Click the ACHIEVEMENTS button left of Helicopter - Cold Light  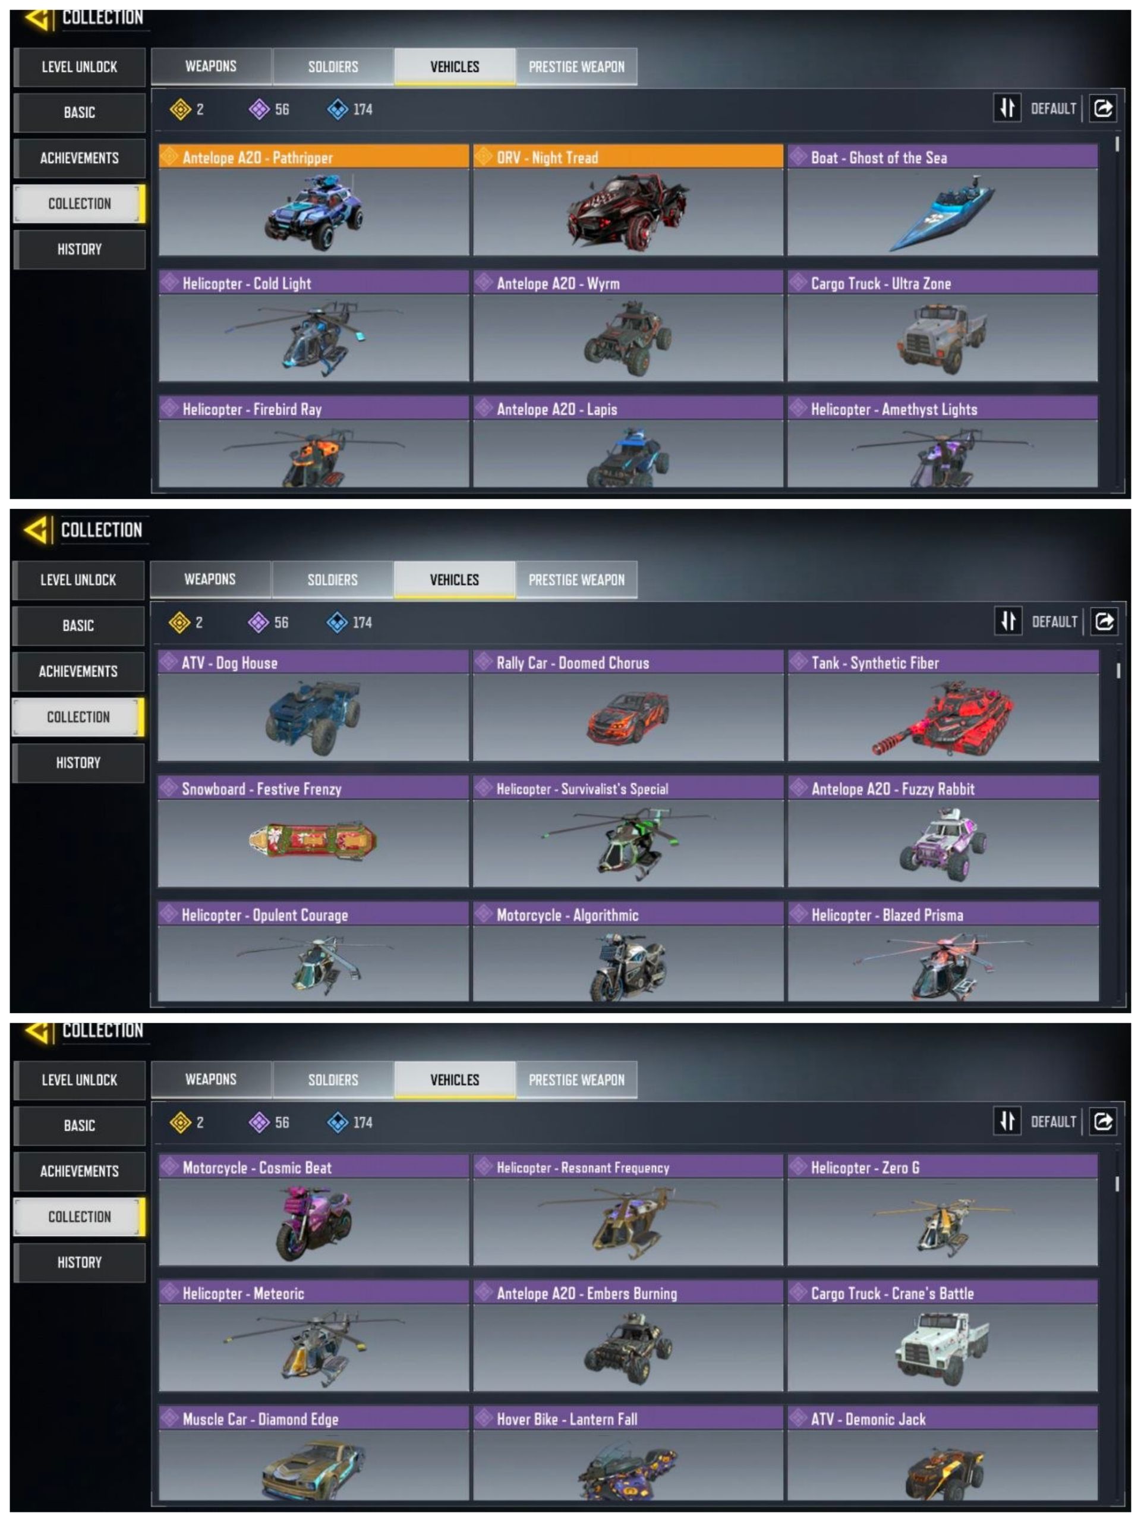pos(79,158)
